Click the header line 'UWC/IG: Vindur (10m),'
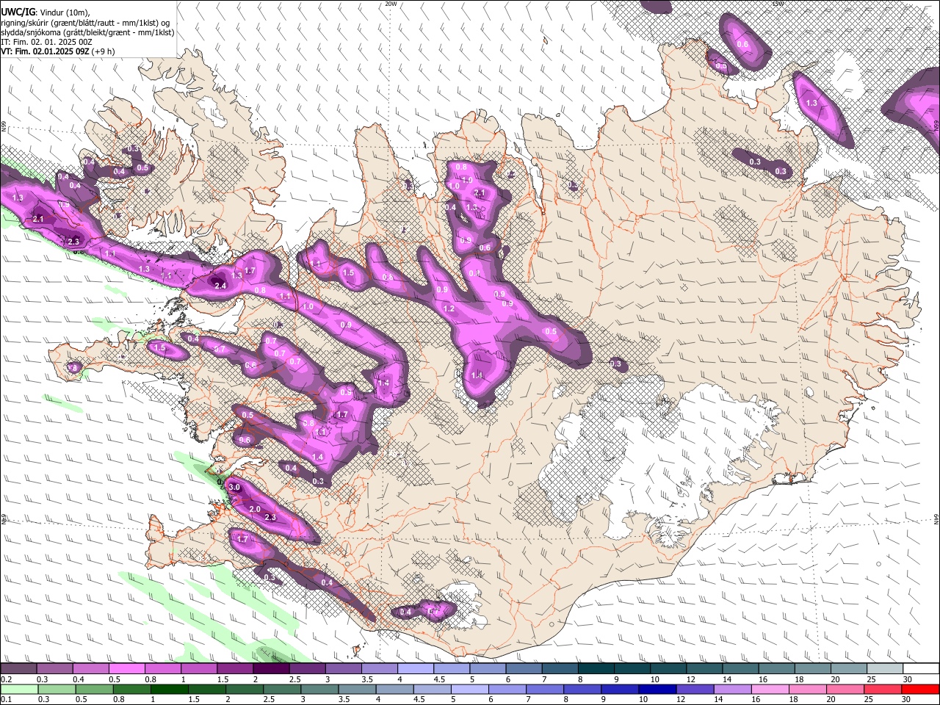Screen dimensions: 940x705 (x=46, y=12)
